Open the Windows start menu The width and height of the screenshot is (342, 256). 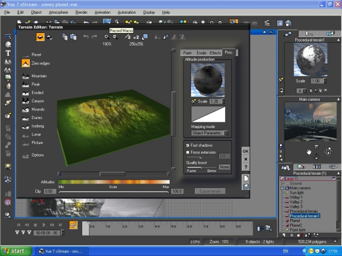click(16, 251)
